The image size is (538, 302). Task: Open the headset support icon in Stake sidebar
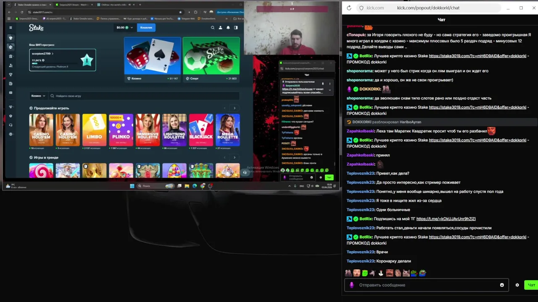click(x=11, y=125)
